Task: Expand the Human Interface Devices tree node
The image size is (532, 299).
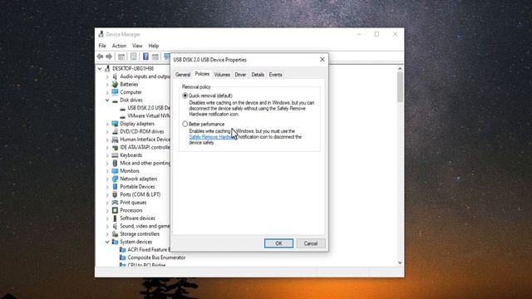Action: (107, 140)
